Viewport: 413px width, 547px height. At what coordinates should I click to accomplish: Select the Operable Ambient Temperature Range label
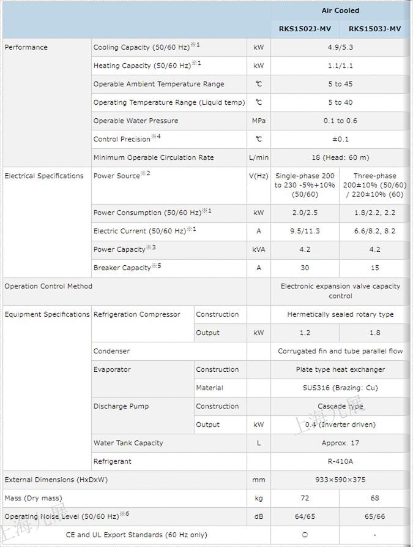click(158, 84)
